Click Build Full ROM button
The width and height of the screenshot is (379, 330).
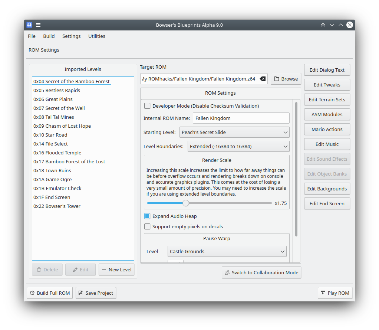pyautogui.click(x=50, y=293)
